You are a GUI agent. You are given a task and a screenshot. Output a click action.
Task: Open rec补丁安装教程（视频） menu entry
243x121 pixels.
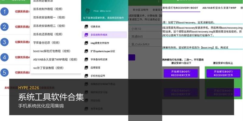coord(49,68)
